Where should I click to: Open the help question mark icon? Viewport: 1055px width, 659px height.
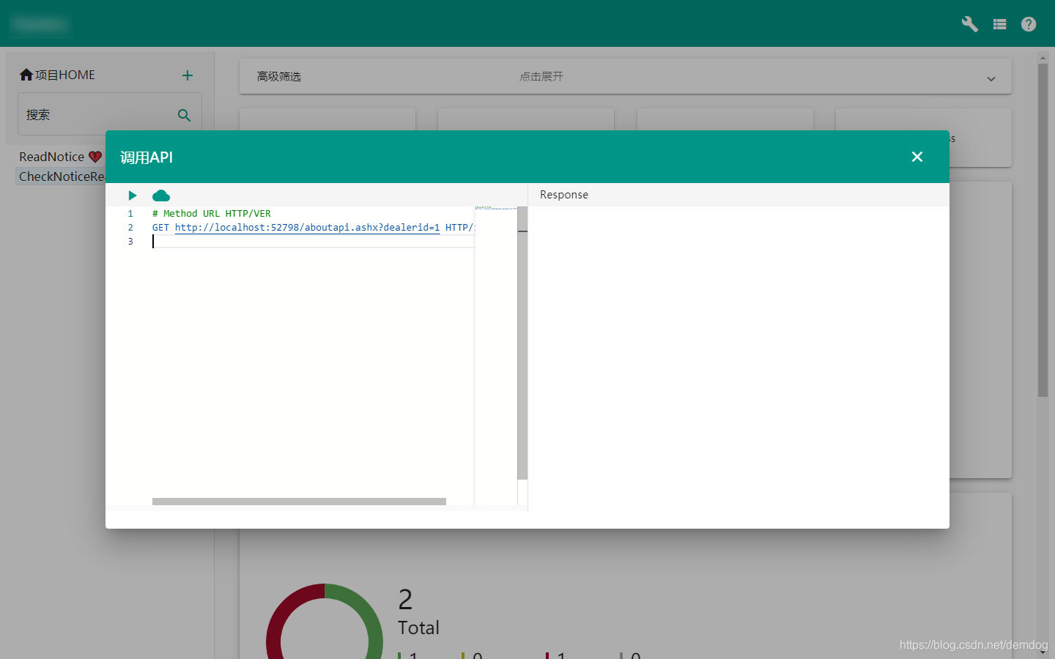(1029, 24)
